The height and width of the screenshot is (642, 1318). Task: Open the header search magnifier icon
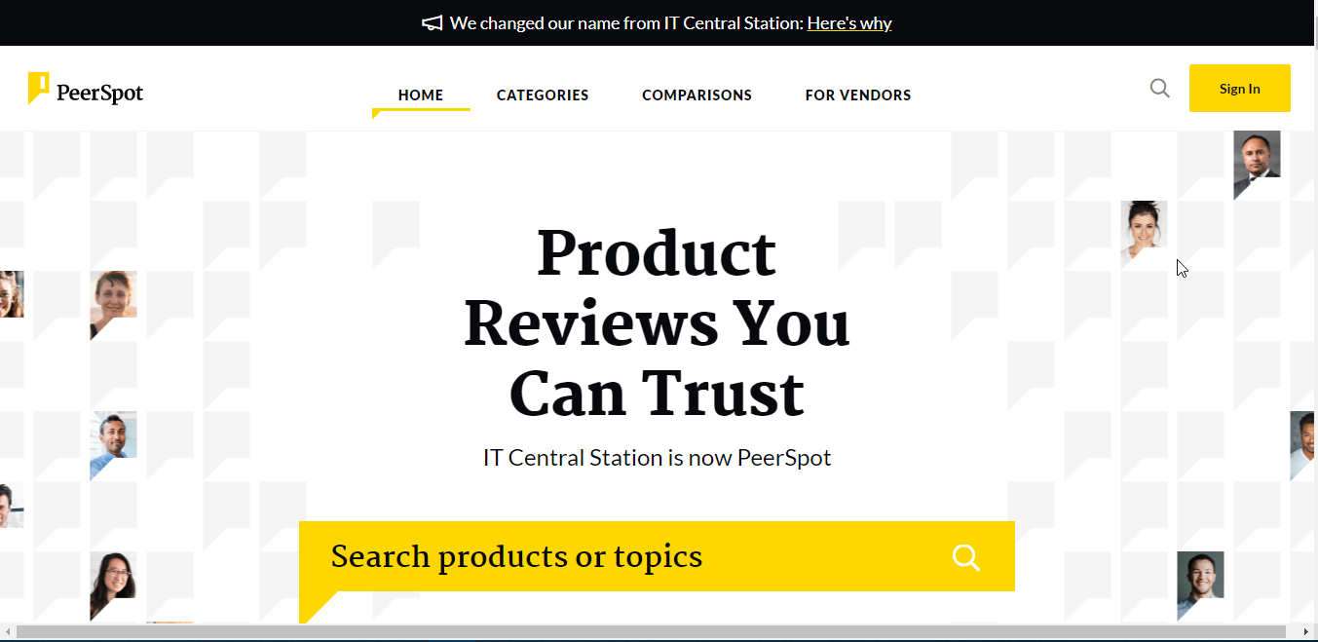tap(1159, 89)
